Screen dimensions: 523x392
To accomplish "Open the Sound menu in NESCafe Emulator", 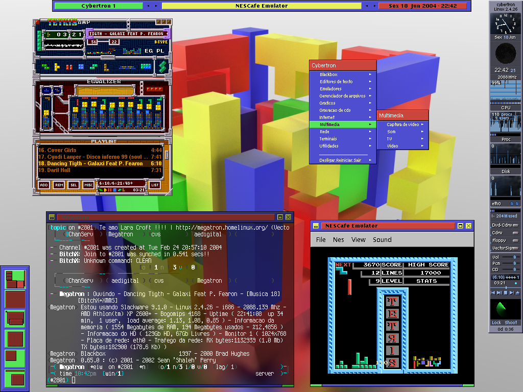I will click(382, 240).
